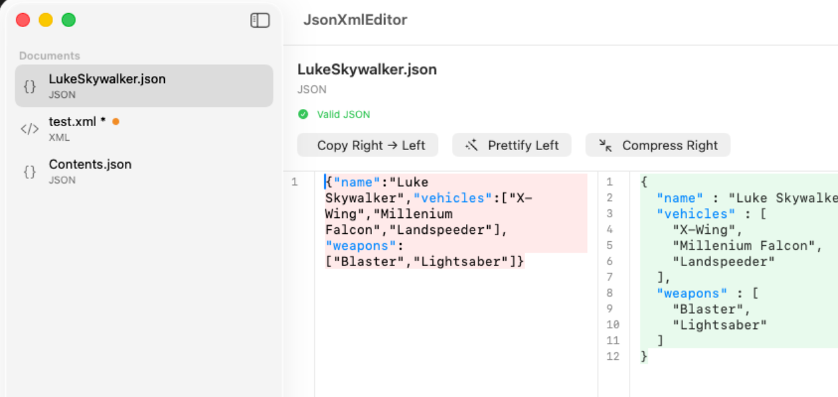Click the Documents section header
This screenshot has height=397, width=838.
pos(50,55)
